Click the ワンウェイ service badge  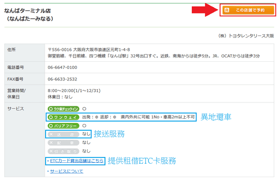[x=63, y=117]
